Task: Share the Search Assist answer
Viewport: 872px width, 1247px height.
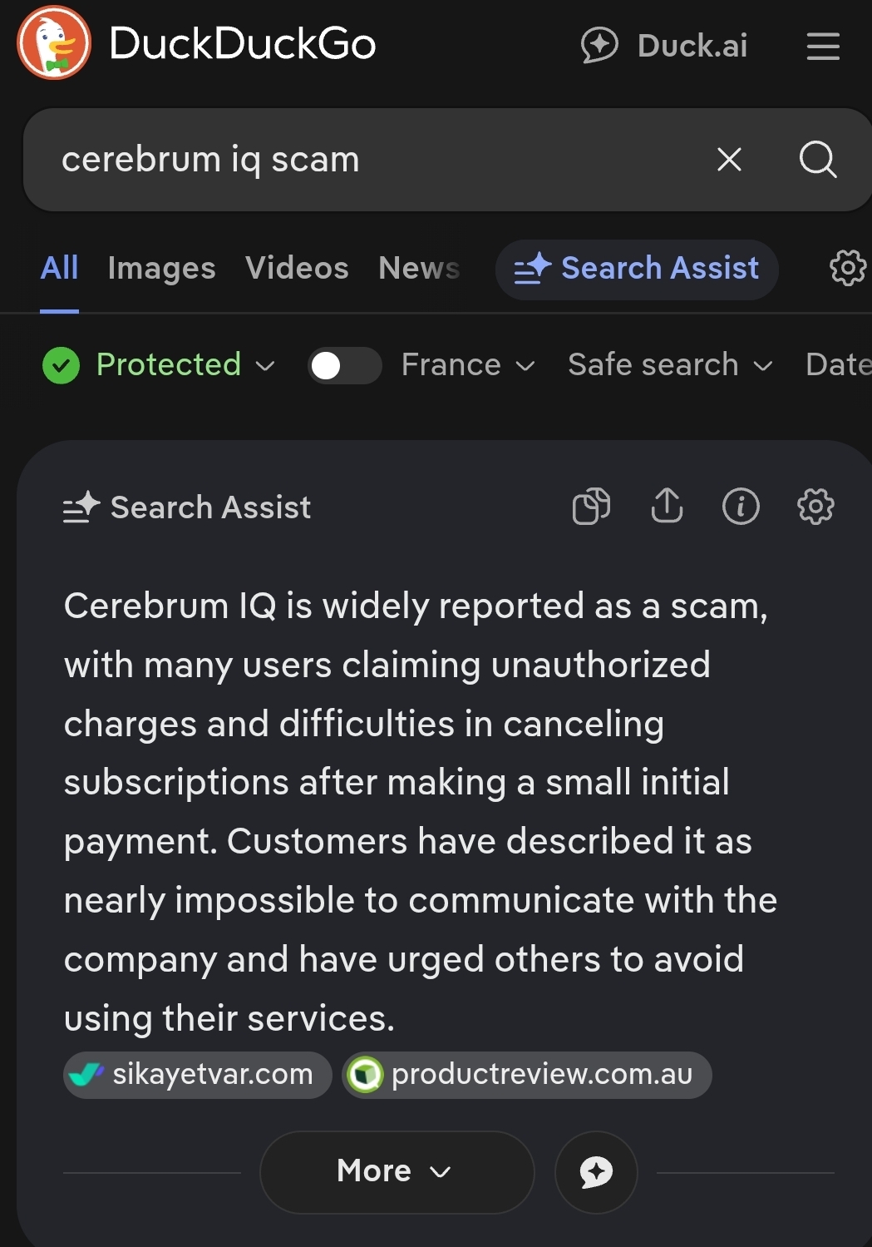Action: tap(667, 506)
